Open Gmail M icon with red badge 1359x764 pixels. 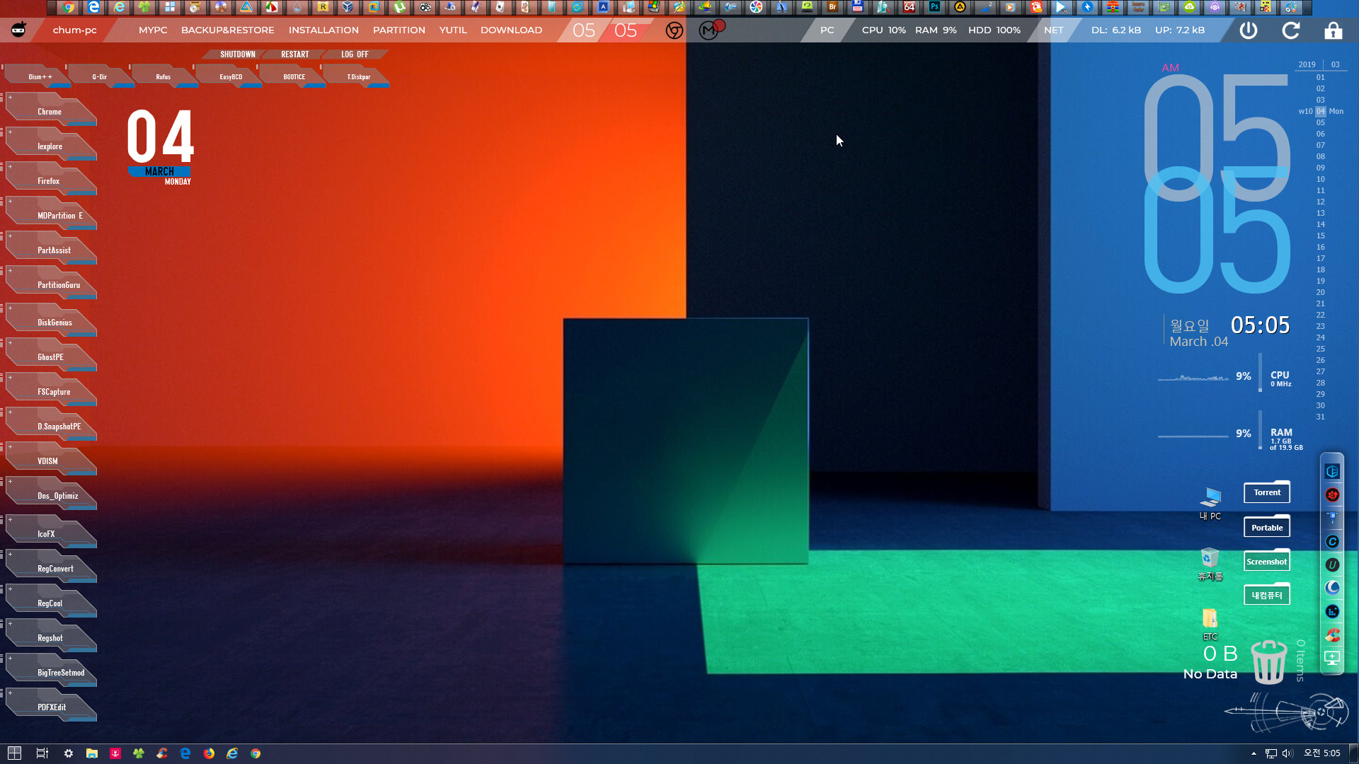coord(711,30)
